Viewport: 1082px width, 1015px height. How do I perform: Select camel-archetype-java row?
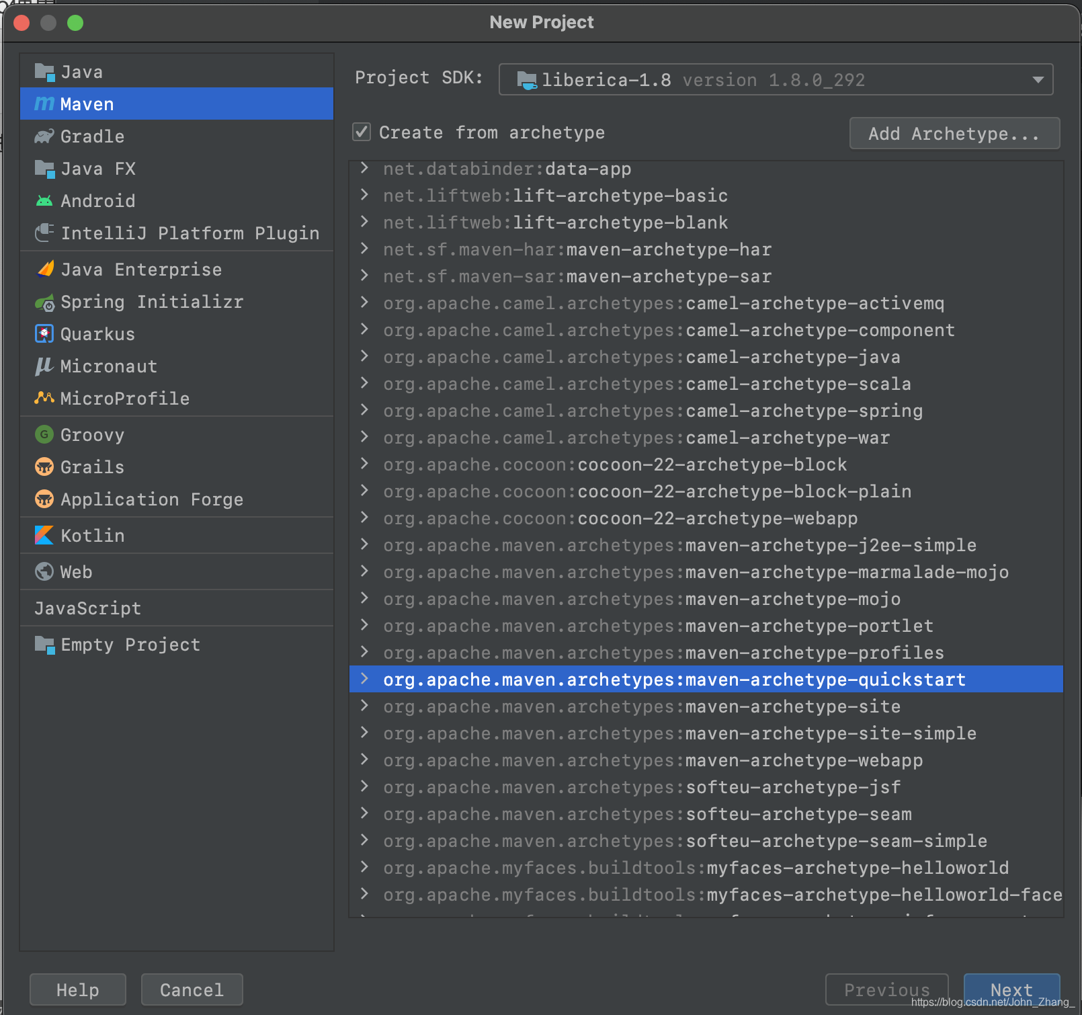click(706, 357)
